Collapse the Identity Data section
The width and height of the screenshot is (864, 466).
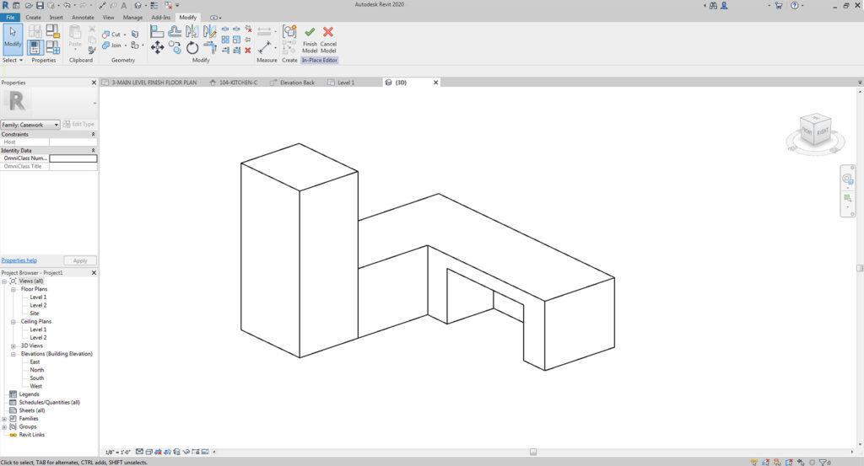93,150
